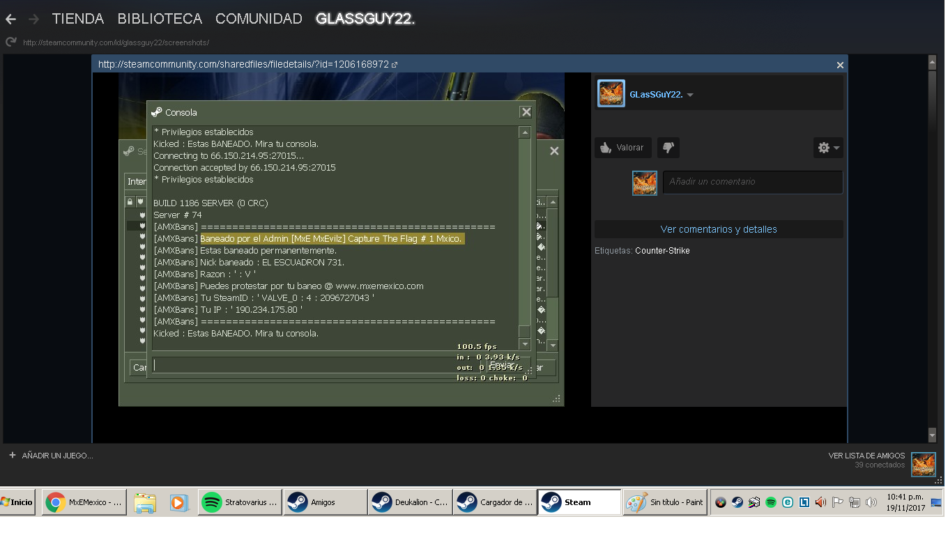Click the teal 'e' icon in the system tray

[788, 502]
